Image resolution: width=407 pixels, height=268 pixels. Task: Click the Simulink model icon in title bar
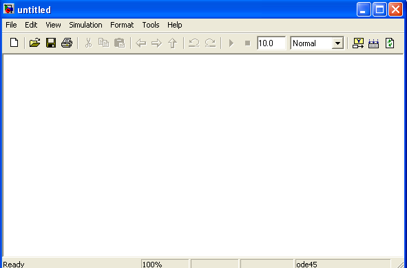pyautogui.click(x=9, y=9)
